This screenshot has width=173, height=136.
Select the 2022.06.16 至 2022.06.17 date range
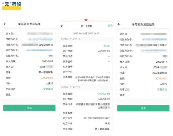coord(86,33)
